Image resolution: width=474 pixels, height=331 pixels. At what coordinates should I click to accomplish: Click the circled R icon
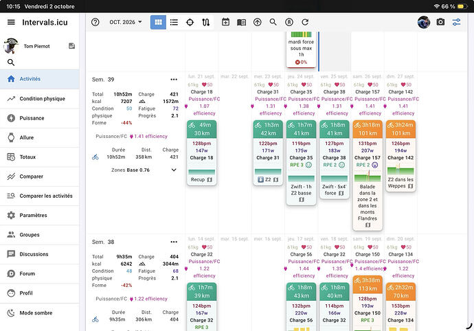pos(289,22)
